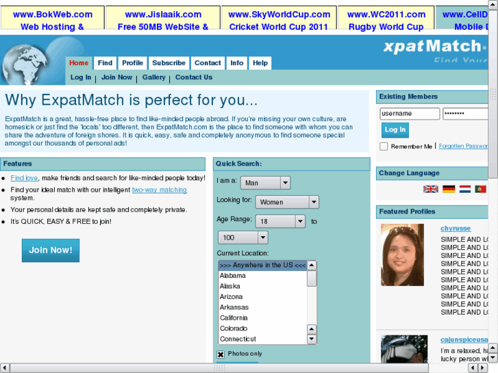The height and width of the screenshot is (373, 498).
Task: Choose the German flag language icon
Action: tap(449, 189)
